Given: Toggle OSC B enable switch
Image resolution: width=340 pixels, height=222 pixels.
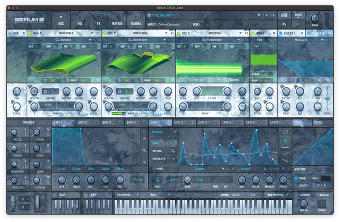Looking at the screenshot, I should (x=104, y=33).
